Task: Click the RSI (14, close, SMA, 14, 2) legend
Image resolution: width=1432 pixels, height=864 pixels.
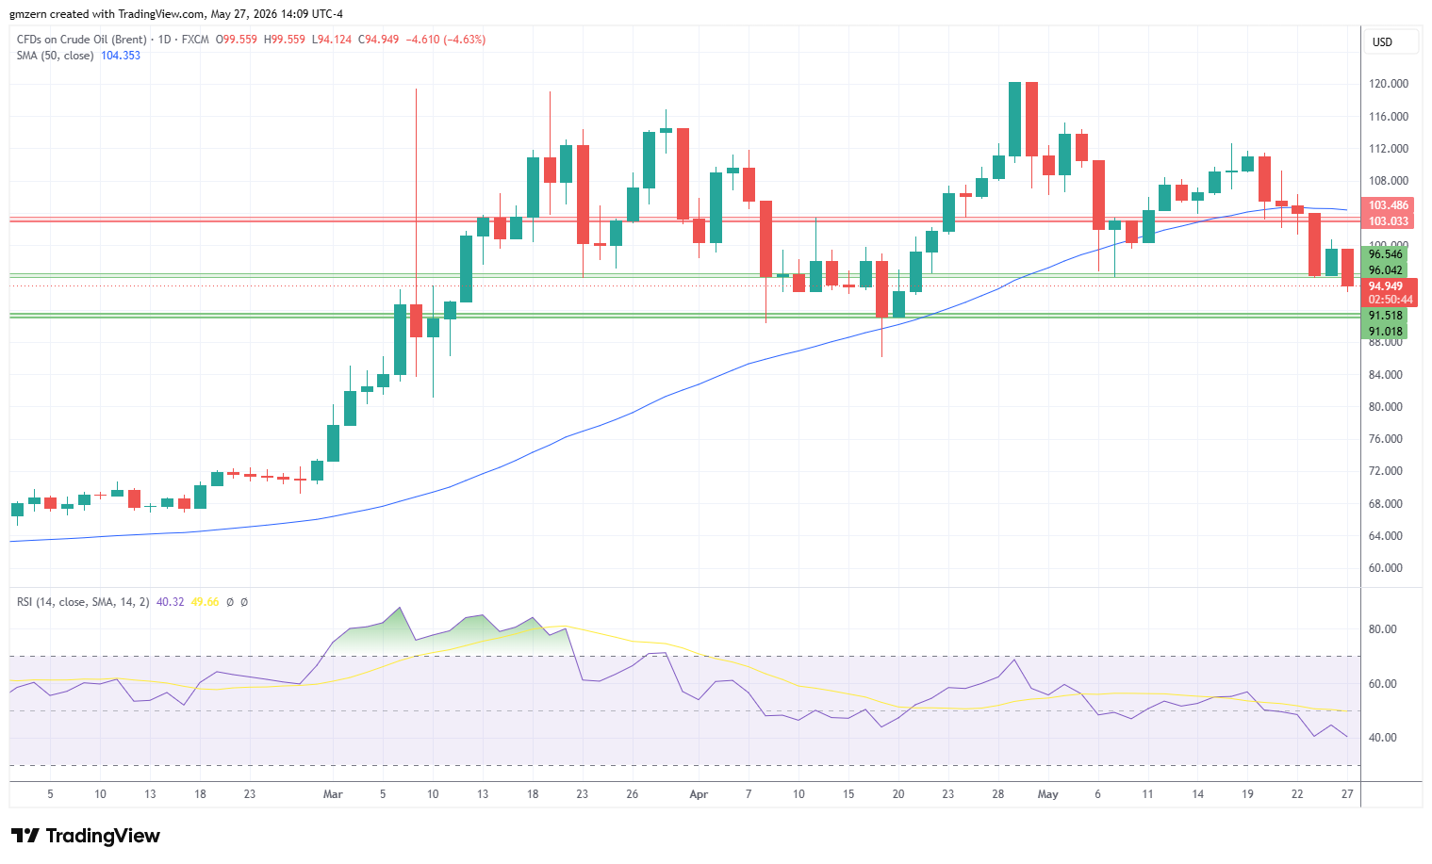Action: pos(83,602)
